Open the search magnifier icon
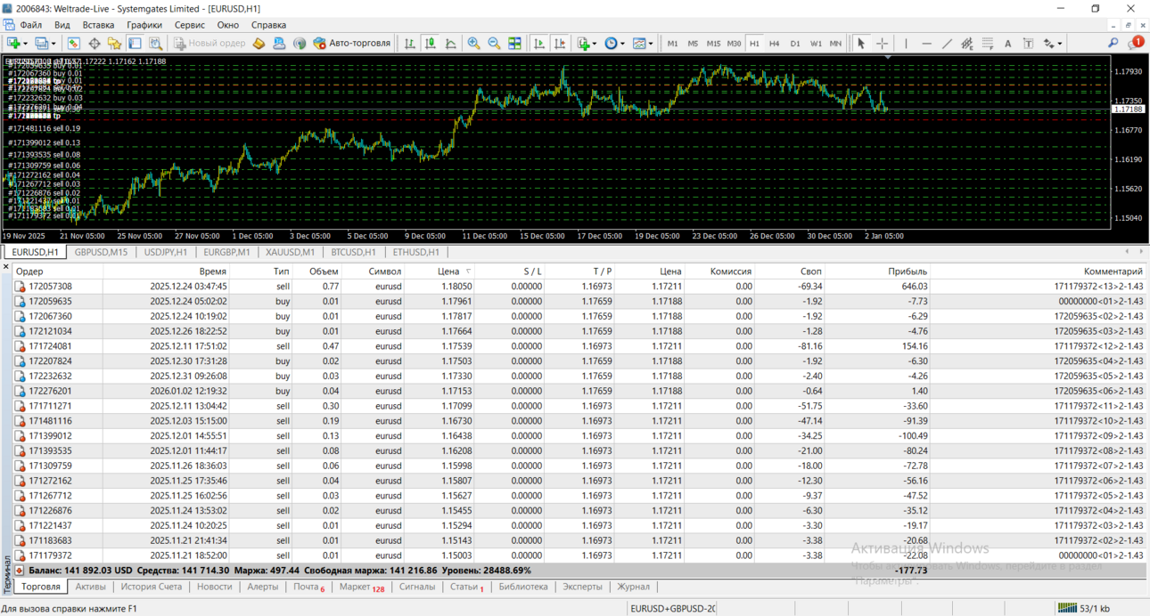The height and width of the screenshot is (616, 1150). (x=1113, y=43)
